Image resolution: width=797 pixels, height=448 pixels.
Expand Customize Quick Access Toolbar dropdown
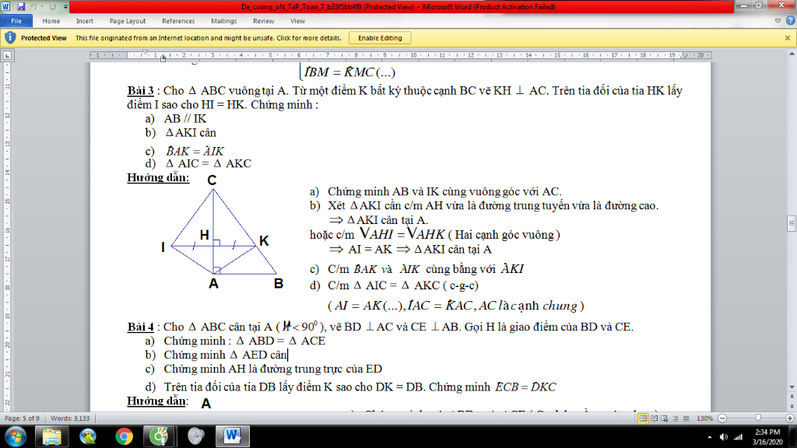tap(65, 6)
